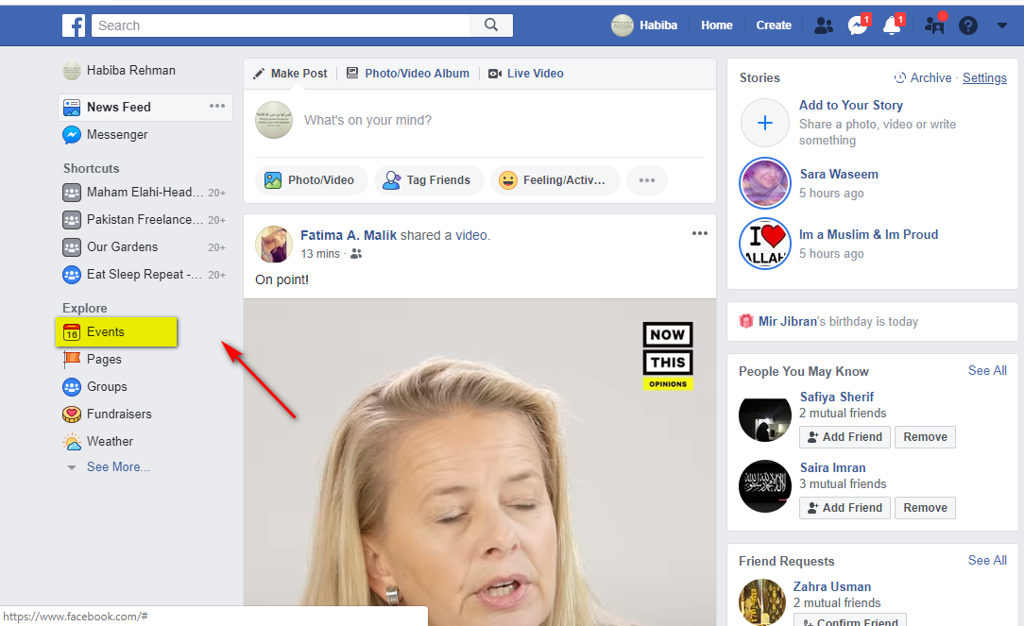Click Fatima A. Malik's profile picture
The height and width of the screenshot is (626, 1024).
[x=274, y=245]
